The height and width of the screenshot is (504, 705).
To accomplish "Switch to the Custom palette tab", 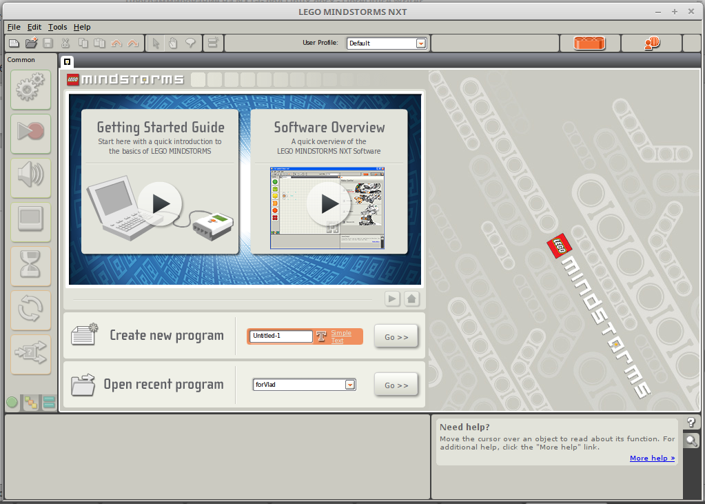I will point(48,403).
